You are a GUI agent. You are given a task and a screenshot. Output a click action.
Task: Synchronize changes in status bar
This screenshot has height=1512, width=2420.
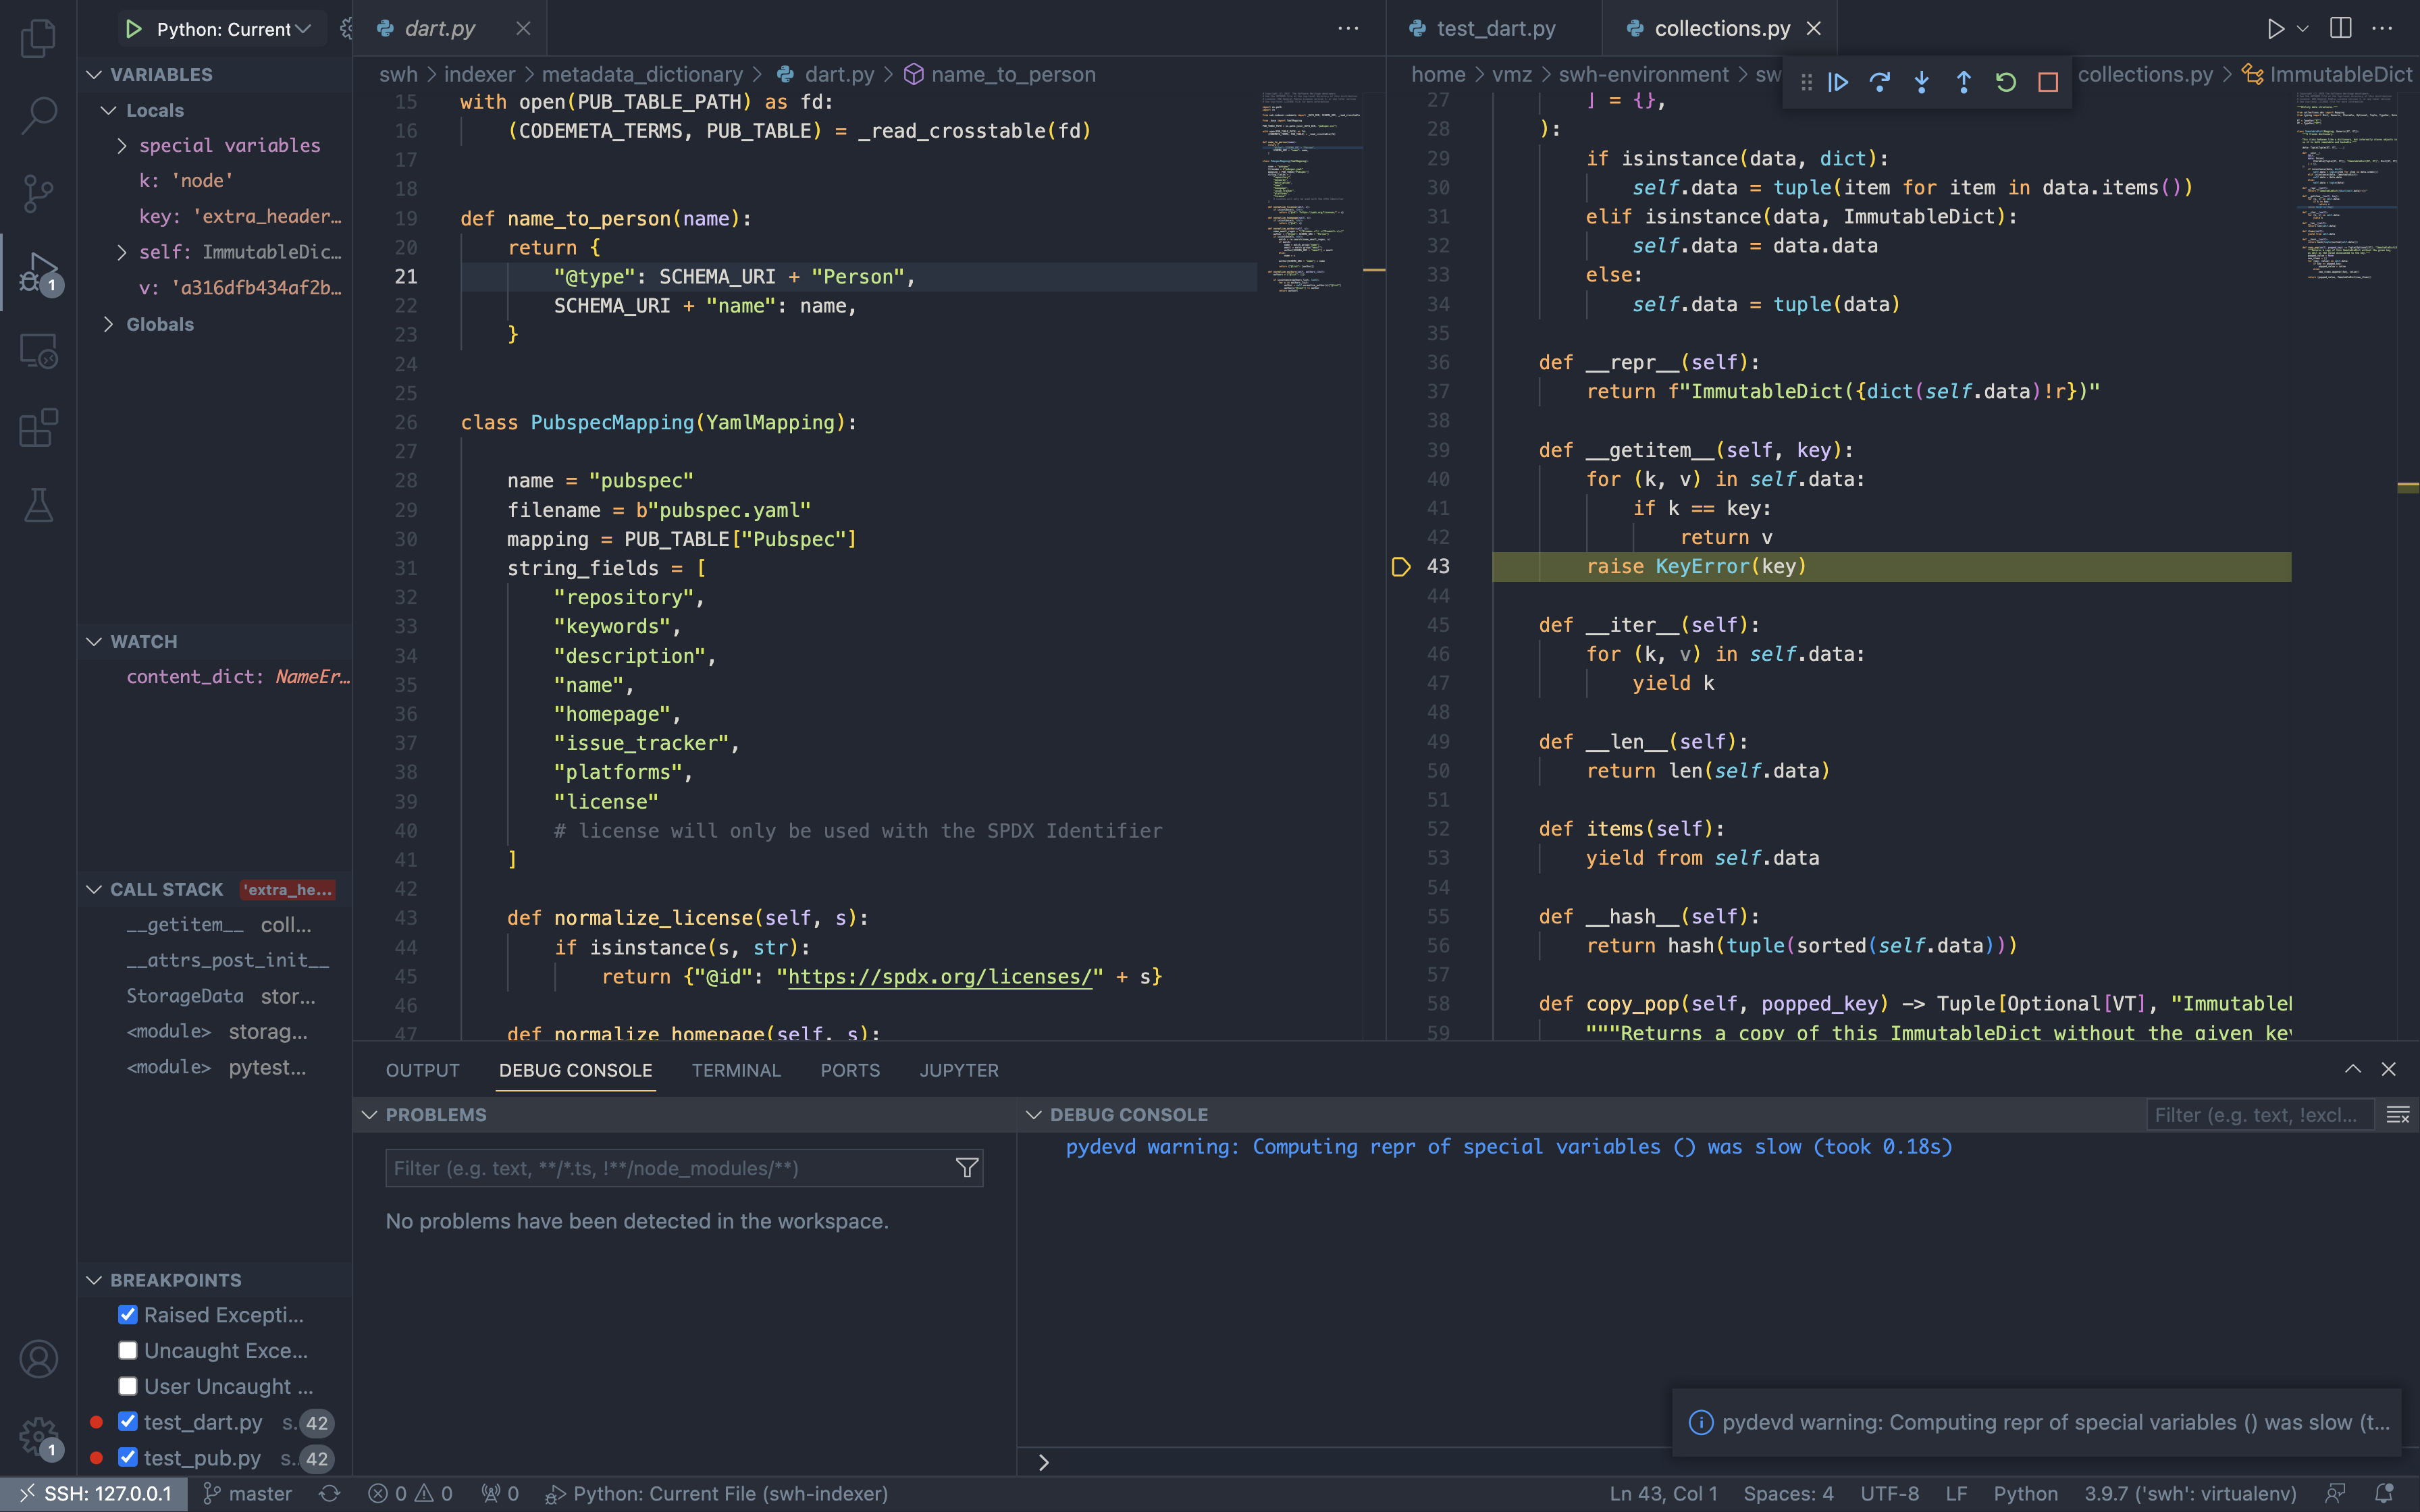(329, 1494)
